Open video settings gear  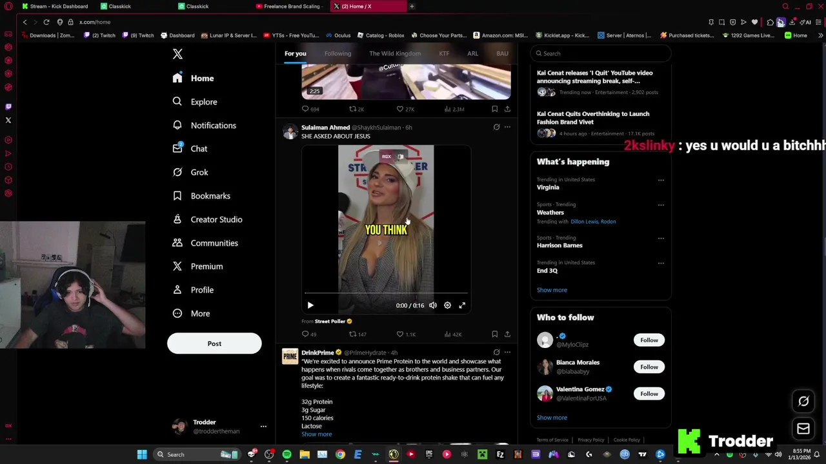click(x=447, y=305)
